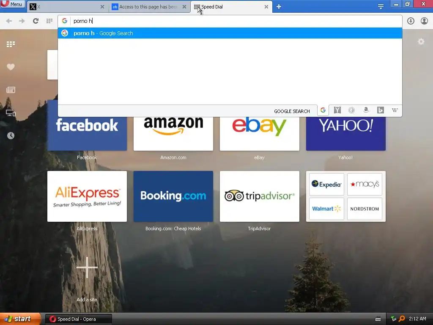This screenshot has width=433, height=325.
Task: Close the X tab
Action: 102,7
